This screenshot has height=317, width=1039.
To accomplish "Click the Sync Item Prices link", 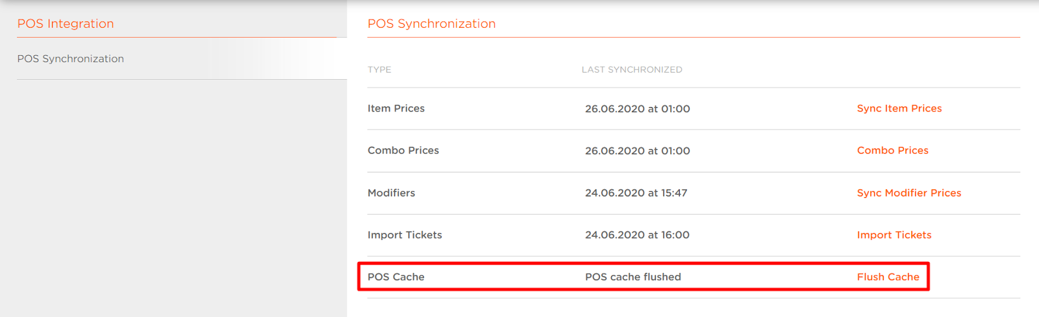I will click(899, 108).
